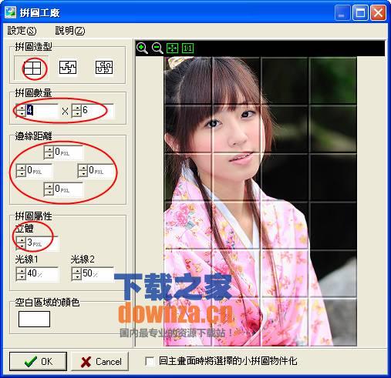
Task: Select the curly jigsaw puzzle shape
Action: click(x=104, y=68)
